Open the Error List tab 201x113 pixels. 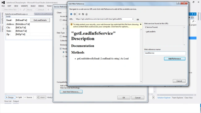8,101
